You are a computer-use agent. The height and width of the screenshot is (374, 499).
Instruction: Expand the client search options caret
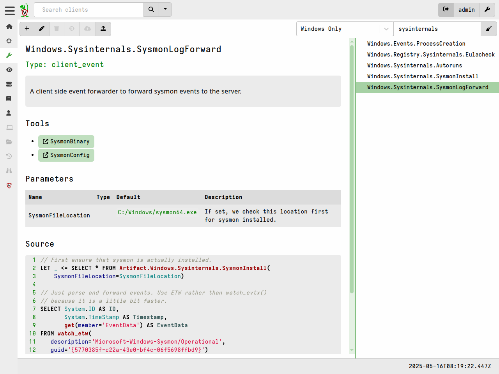click(165, 10)
